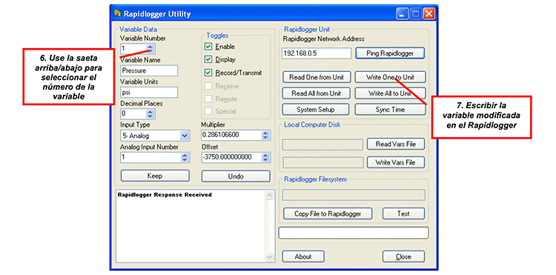Click the Read Vars File button
The height and width of the screenshot is (275, 556).
[395, 144]
